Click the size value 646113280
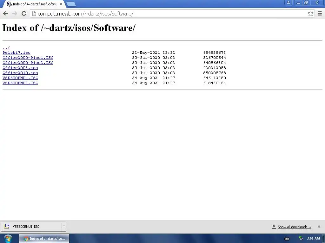The width and height of the screenshot is (325, 243). 215,78
